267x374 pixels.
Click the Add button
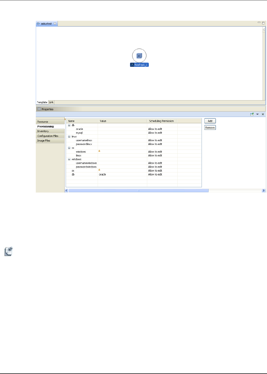coord(210,121)
